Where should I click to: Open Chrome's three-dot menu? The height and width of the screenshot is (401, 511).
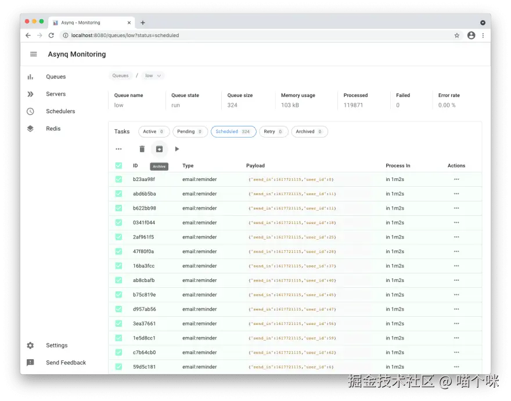tap(483, 35)
